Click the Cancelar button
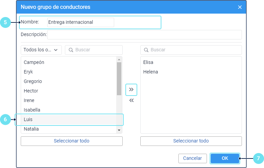264x168 pixels. point(192,158)
